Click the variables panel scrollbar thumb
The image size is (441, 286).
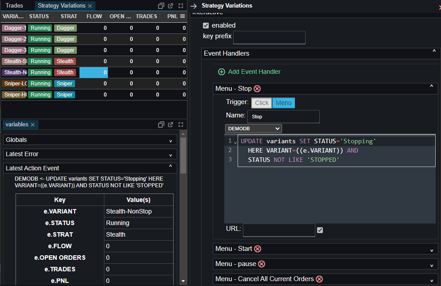(183, 155)
